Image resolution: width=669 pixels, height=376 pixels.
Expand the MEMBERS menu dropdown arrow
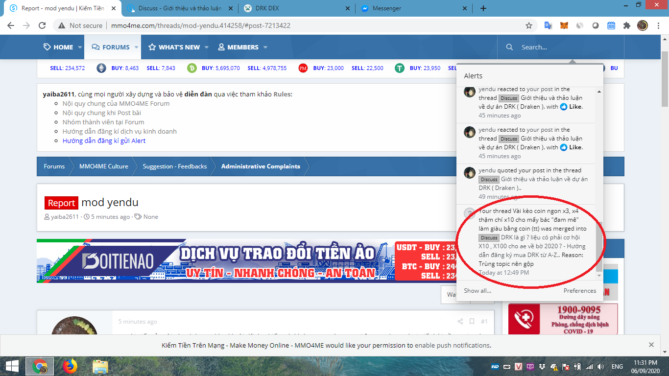265,47
